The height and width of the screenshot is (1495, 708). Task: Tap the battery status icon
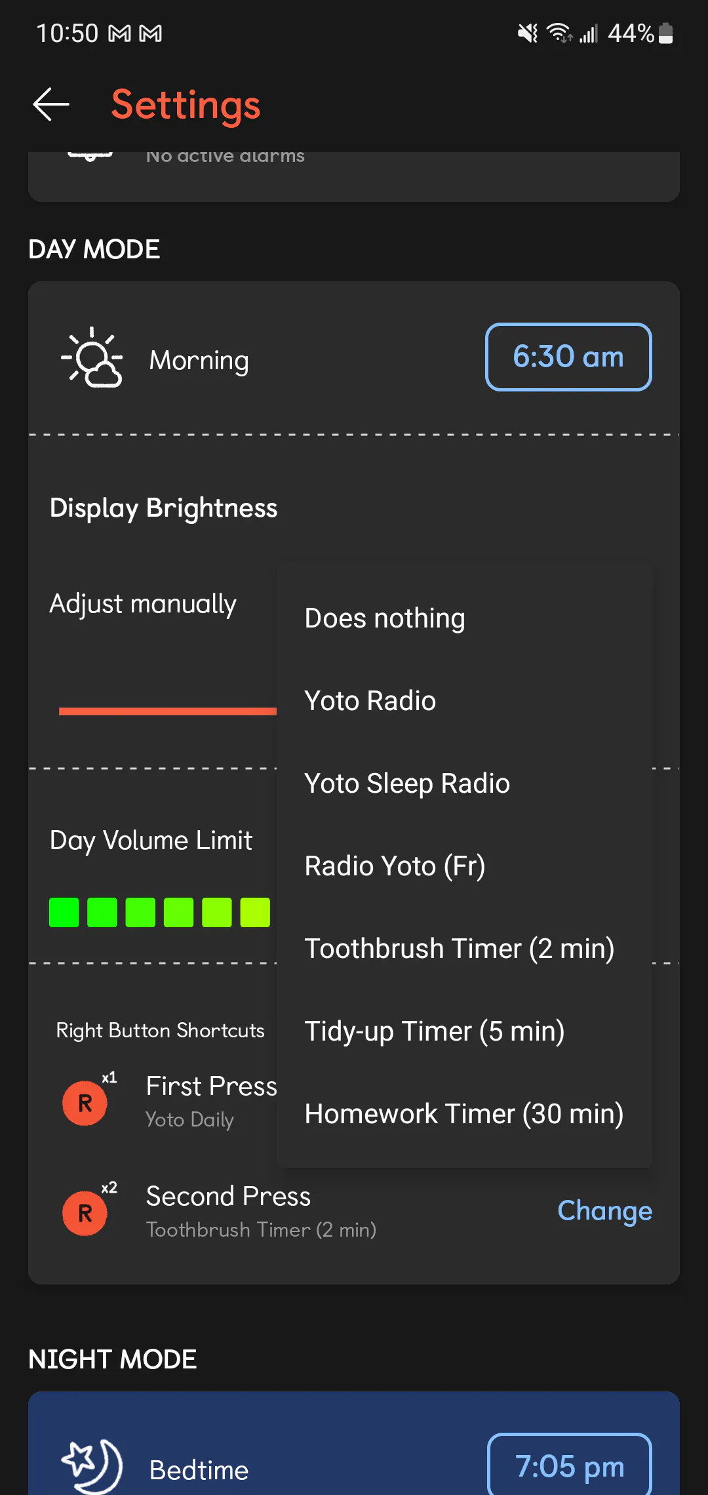click(665, 33)
